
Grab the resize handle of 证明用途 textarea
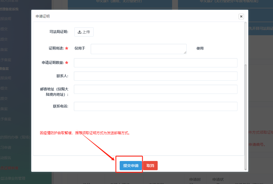pos(185,52)
